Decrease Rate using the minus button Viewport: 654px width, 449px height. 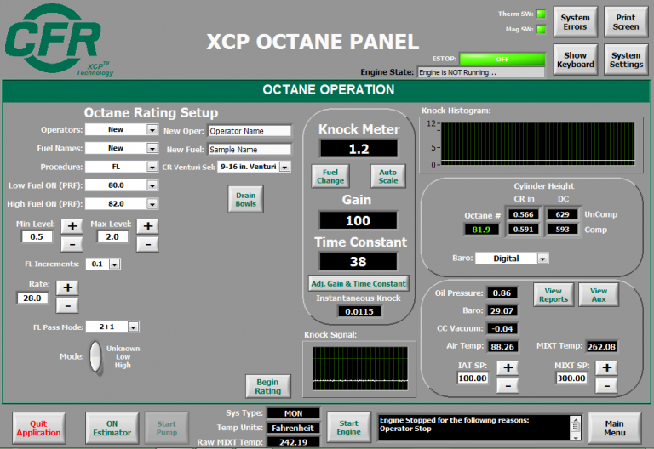[x=67, y=306]
